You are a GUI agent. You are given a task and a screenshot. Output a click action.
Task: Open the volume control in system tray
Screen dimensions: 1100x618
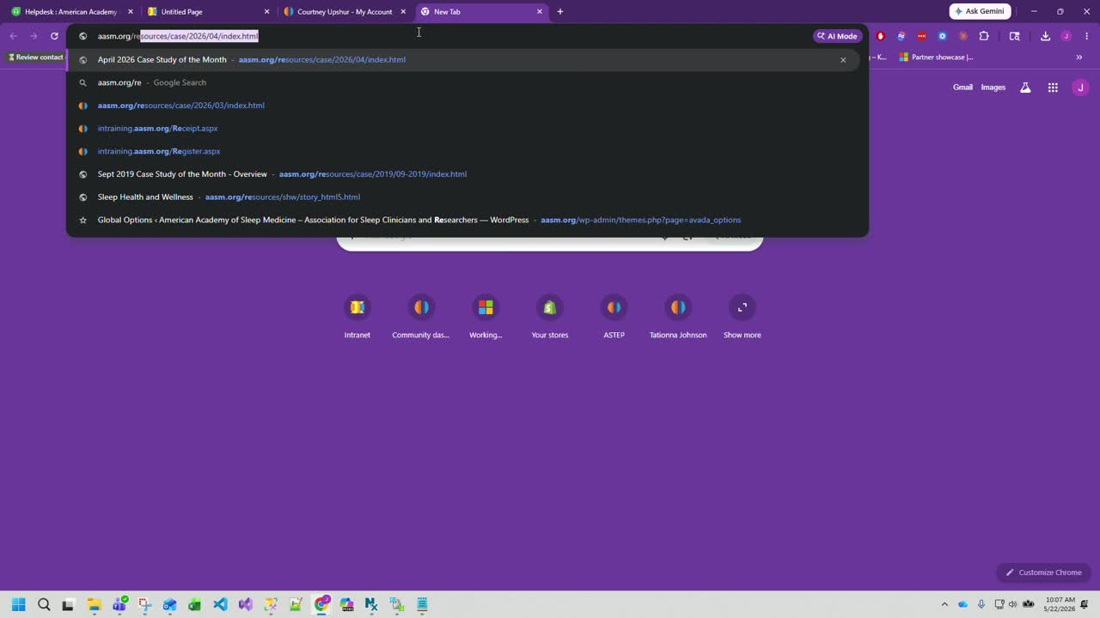[1012, 604]
